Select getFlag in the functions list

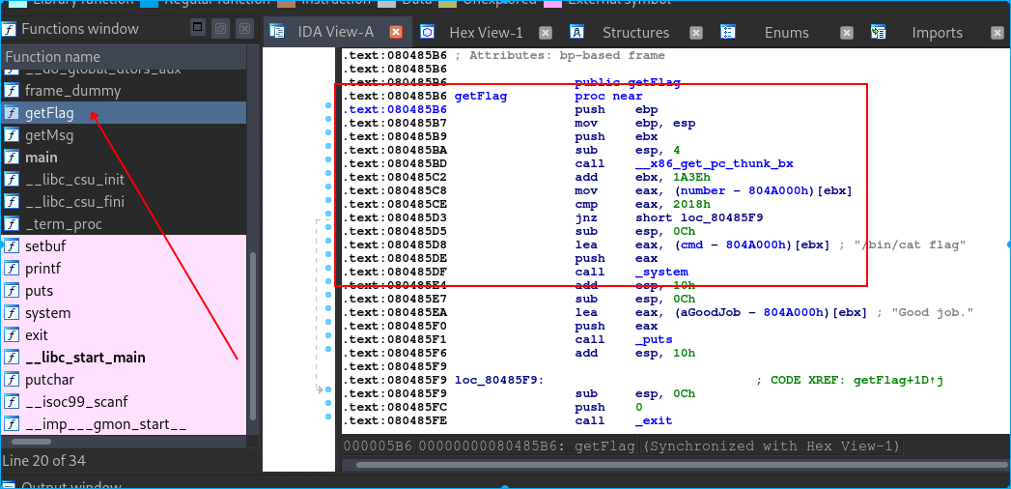point(123,113)
